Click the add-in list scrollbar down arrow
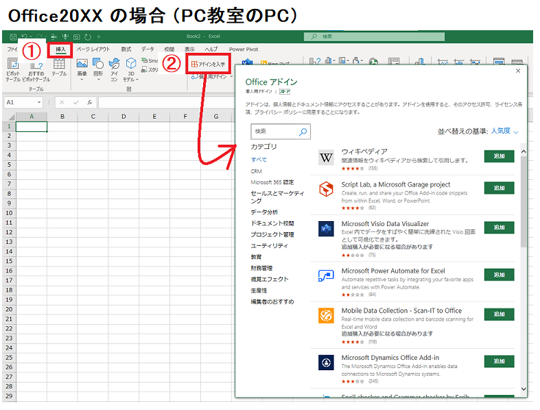The image size is (540, 410). point(524,389)
